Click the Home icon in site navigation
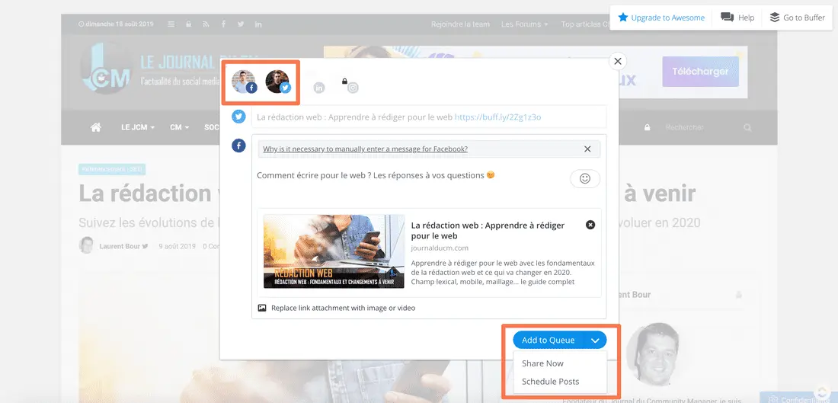The height and width of the screenshot is (403, 838). pyautogui.click(x=96, y=127)
